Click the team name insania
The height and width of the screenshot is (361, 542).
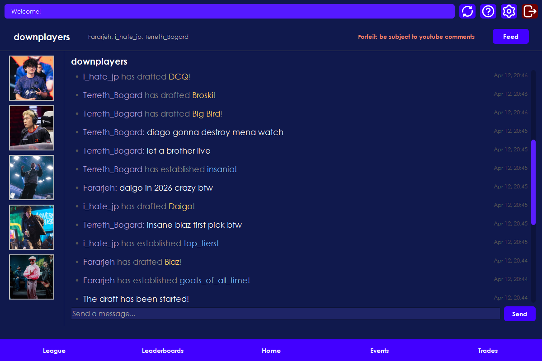[x=221, y=169]
